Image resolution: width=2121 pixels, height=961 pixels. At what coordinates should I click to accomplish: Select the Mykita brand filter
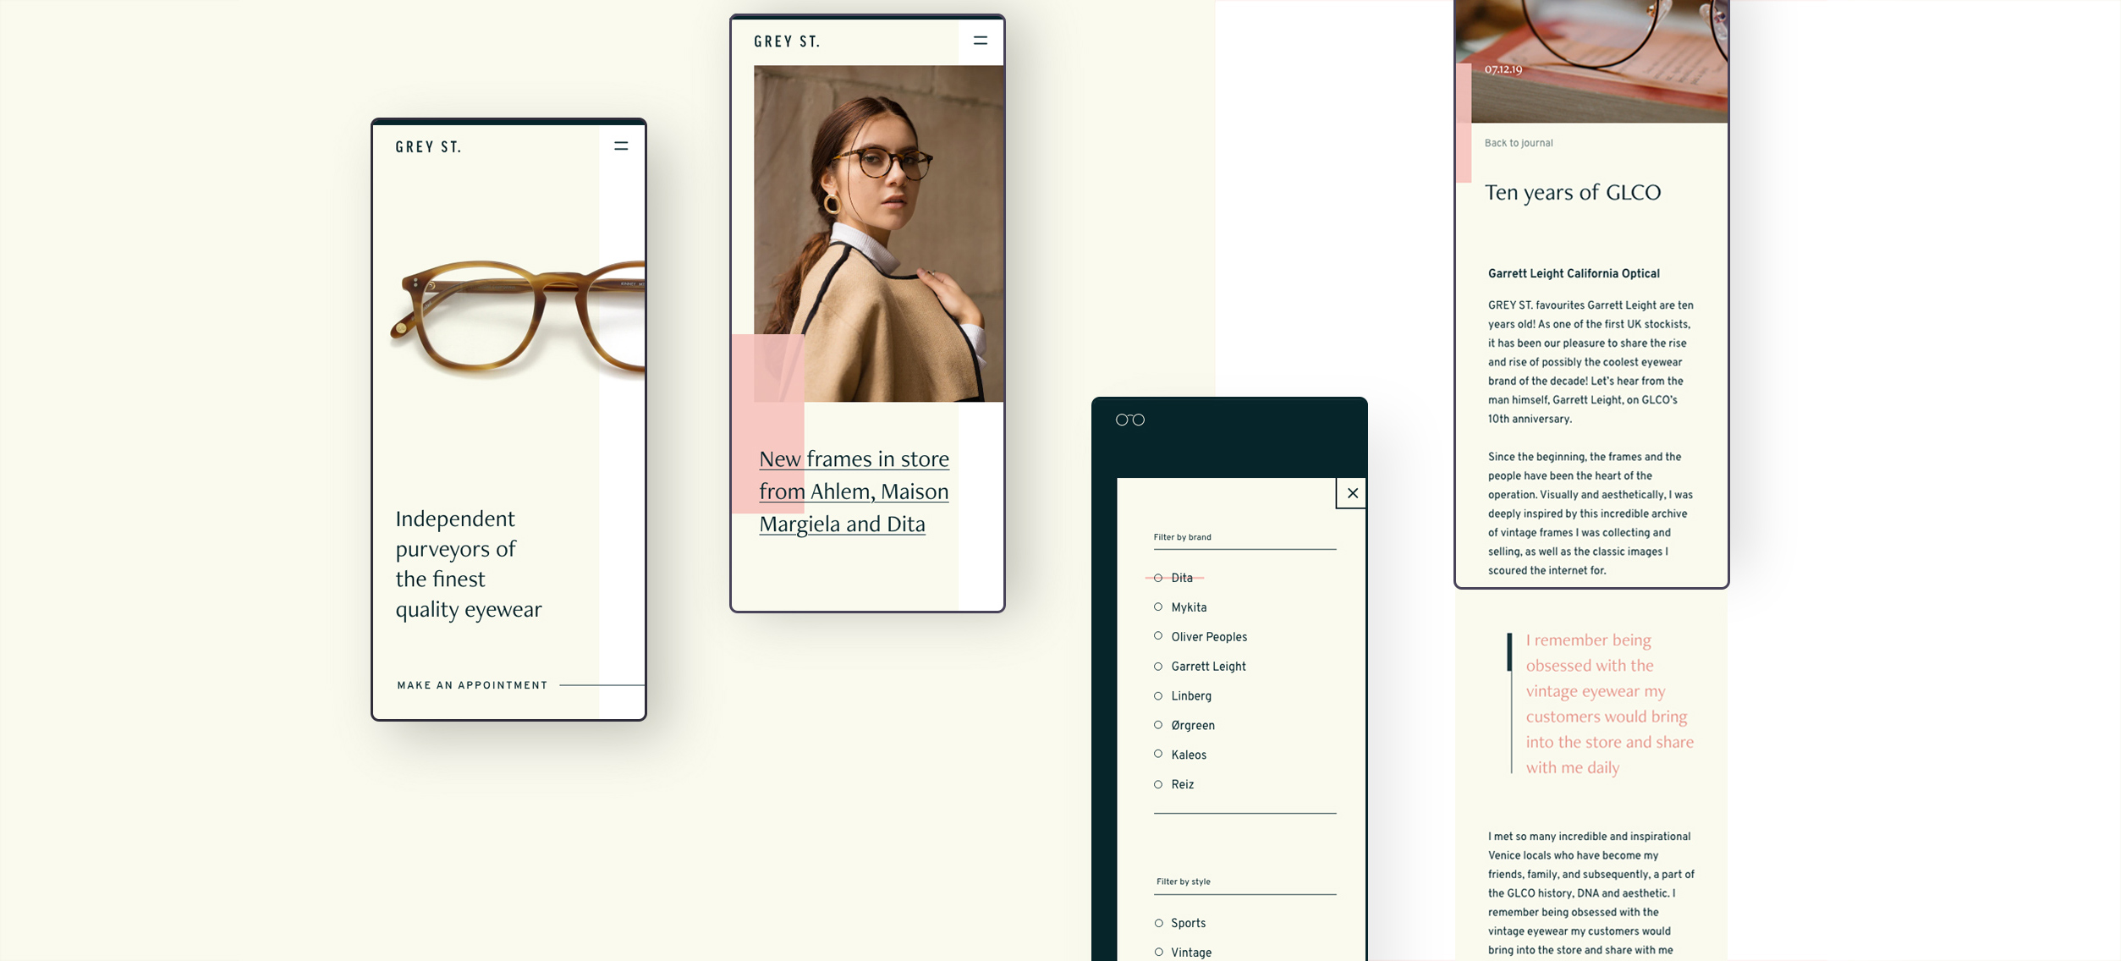(x=1180, y=607)
